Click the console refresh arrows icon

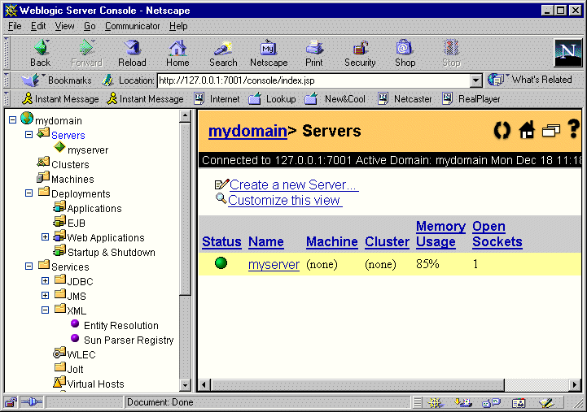(502, 130)
